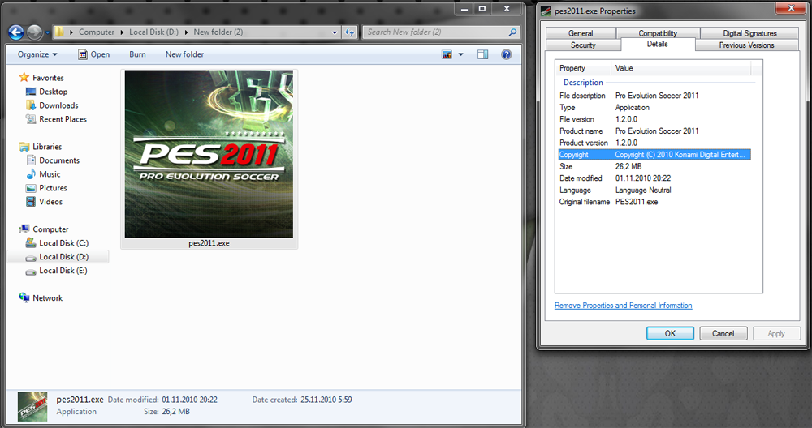Click the Properties dialog title bar icon

click(546, 11)
